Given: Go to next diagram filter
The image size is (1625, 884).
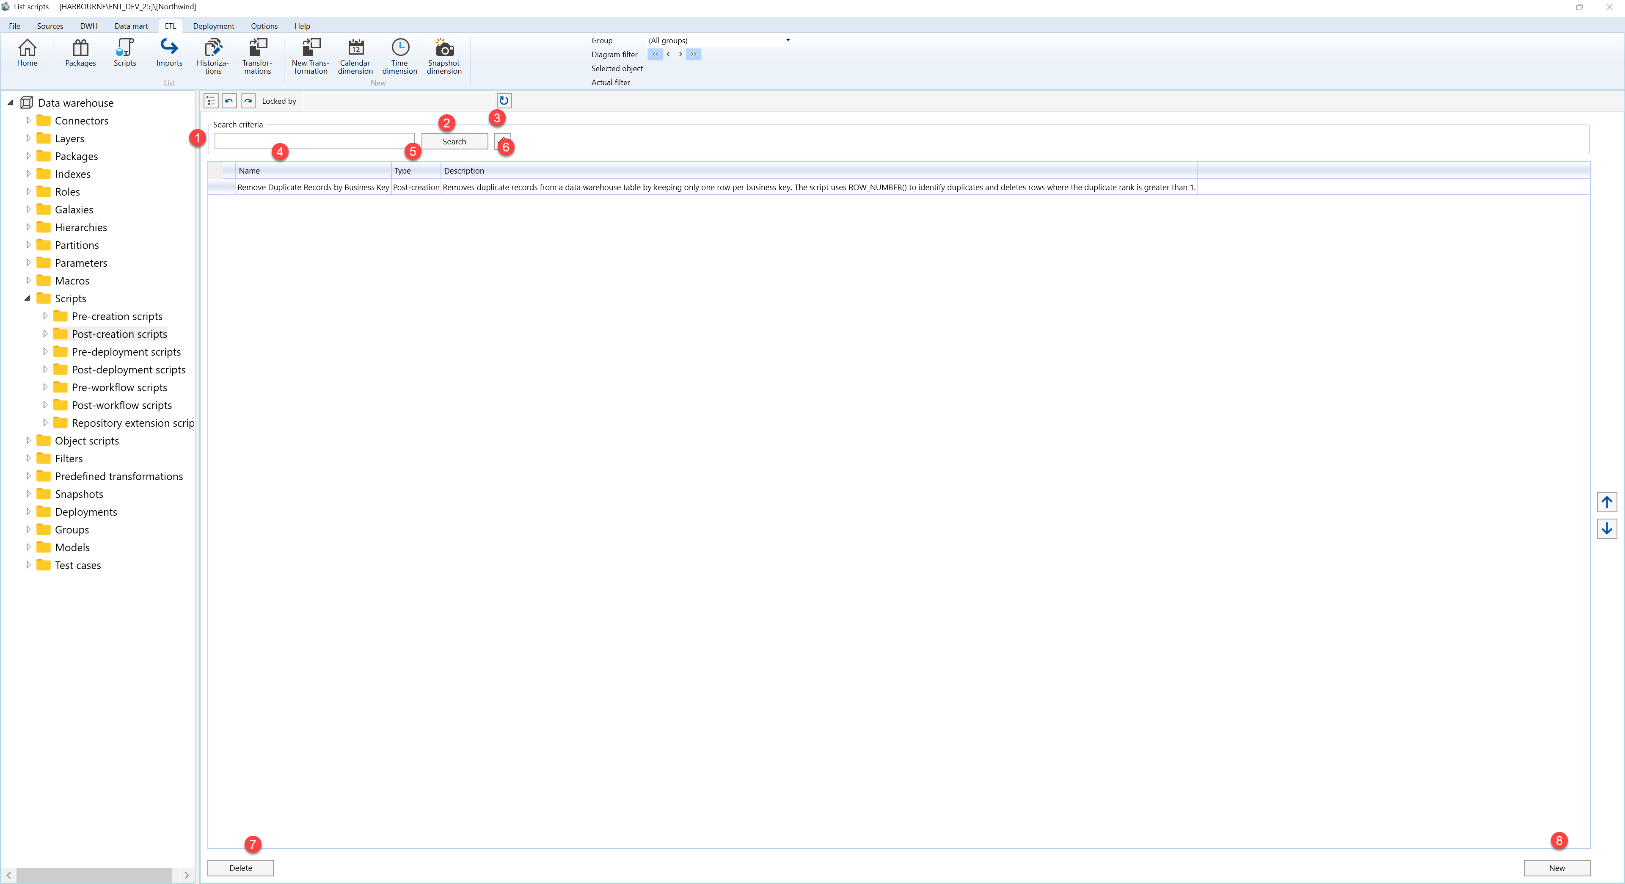Looking at the screenshot, I should coord(680,54).
